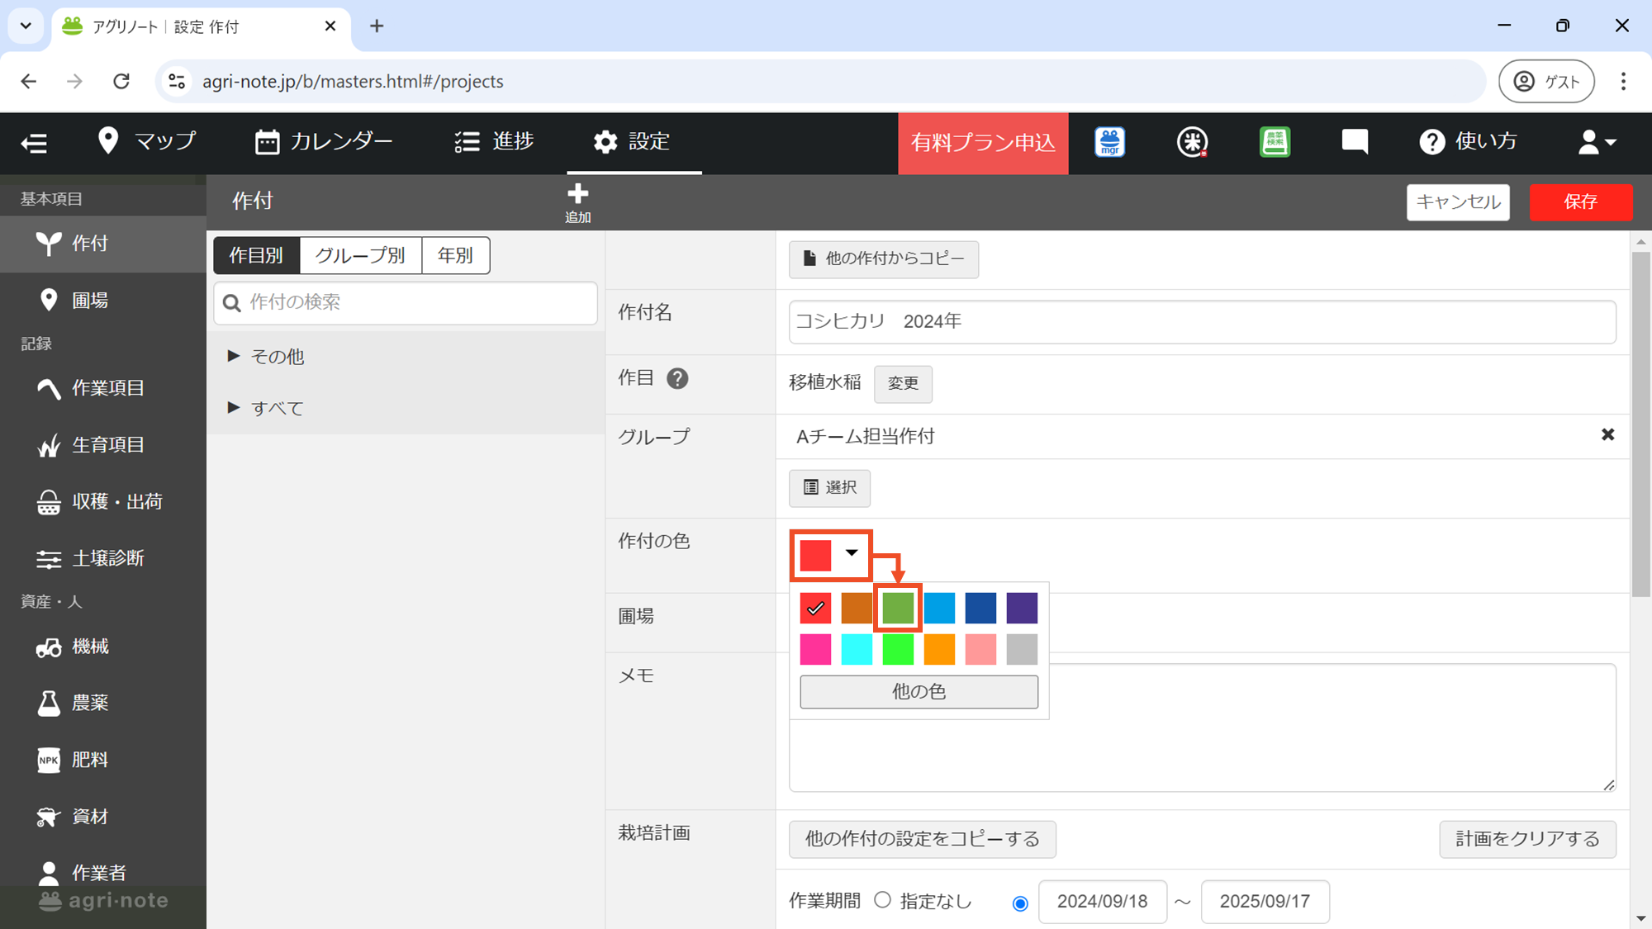Screen dimensions: 1652x929
Task: Click 他の作付からコピー button
Action: tap(883, 259)
